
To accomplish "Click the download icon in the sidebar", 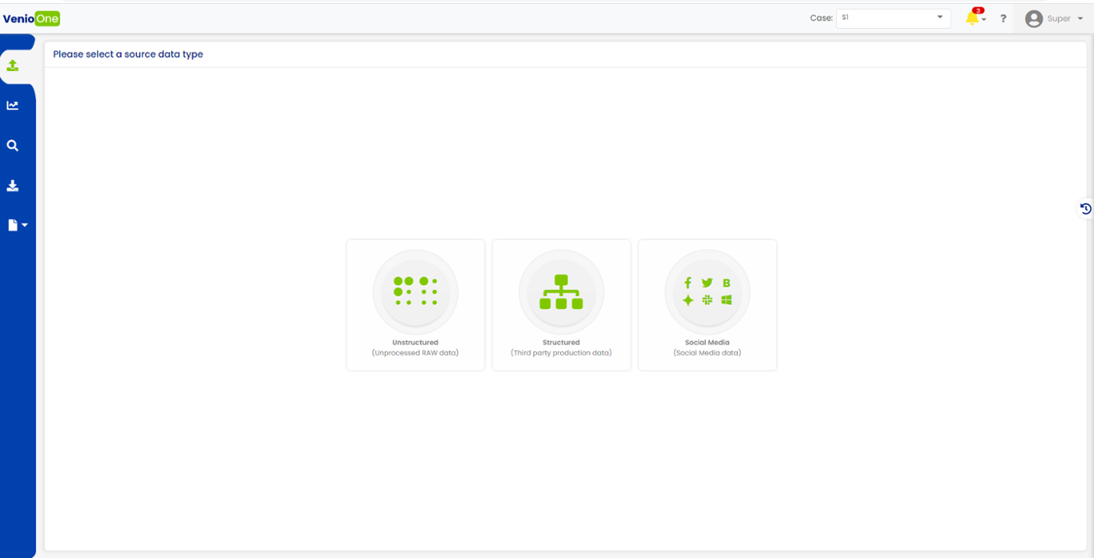I will click(x=13, y=186).
